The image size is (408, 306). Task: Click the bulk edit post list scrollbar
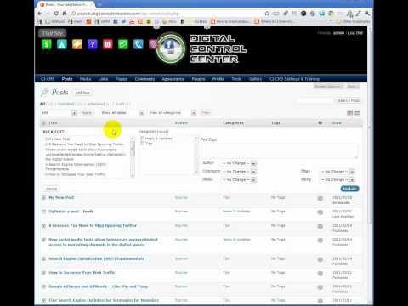133,156
